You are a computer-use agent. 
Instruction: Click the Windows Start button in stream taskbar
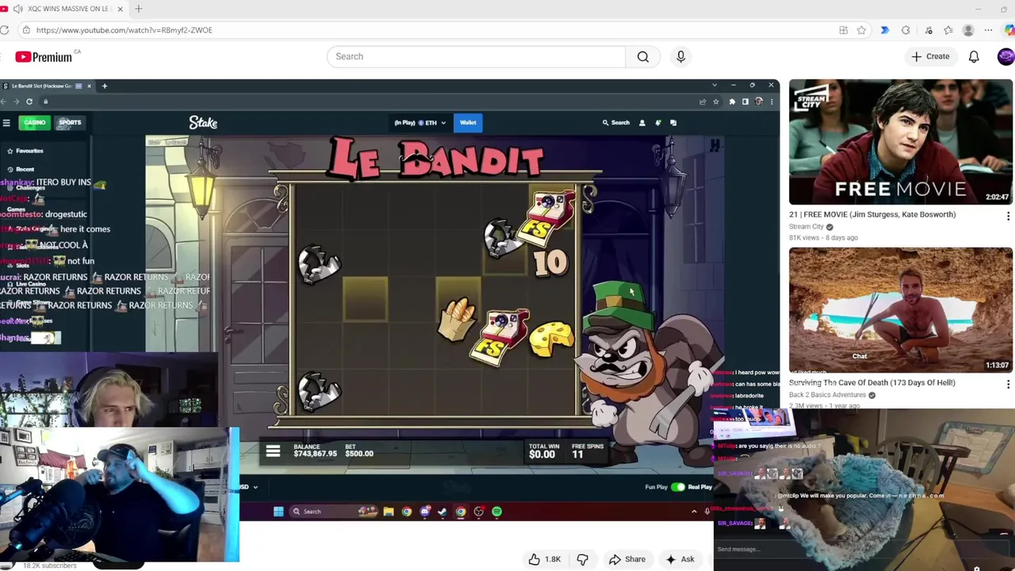pyautogui.click(x=278, y=512)
